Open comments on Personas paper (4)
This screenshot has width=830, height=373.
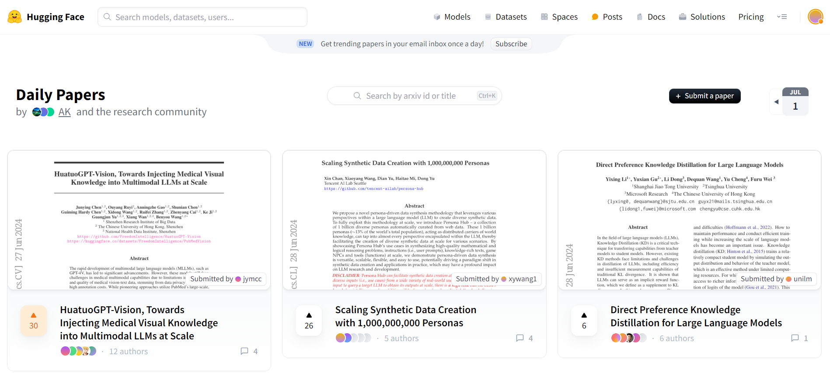(x=524, y=338)
